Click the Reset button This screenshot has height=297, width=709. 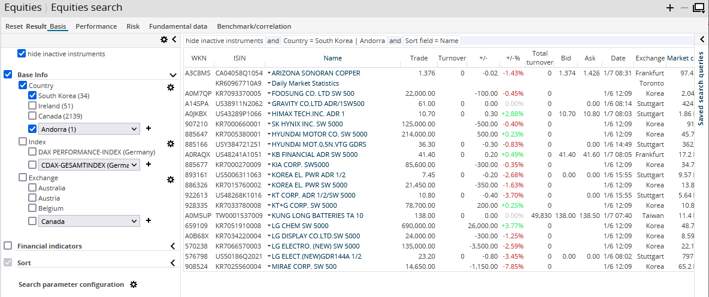(x=14, y=26)
